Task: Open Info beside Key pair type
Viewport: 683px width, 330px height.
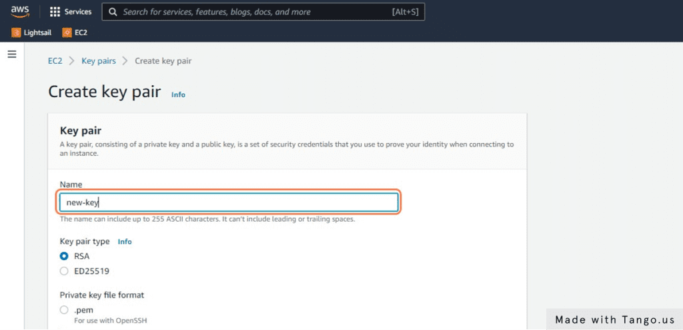Action: (125, 242)
